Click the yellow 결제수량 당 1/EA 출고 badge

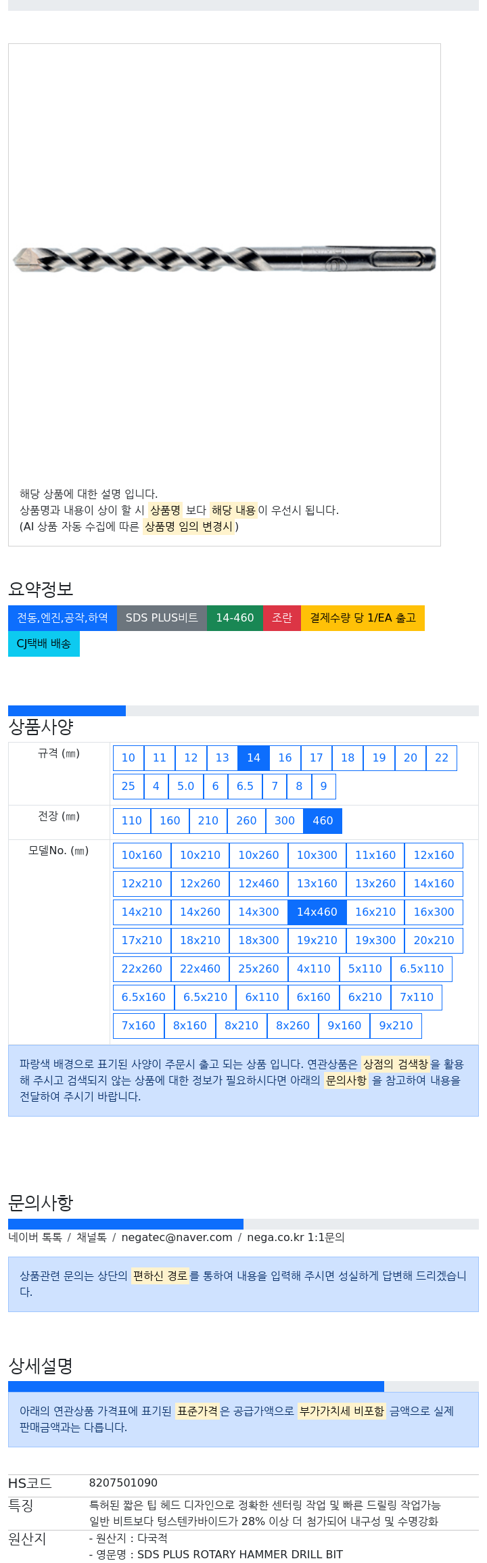(363, 618)
